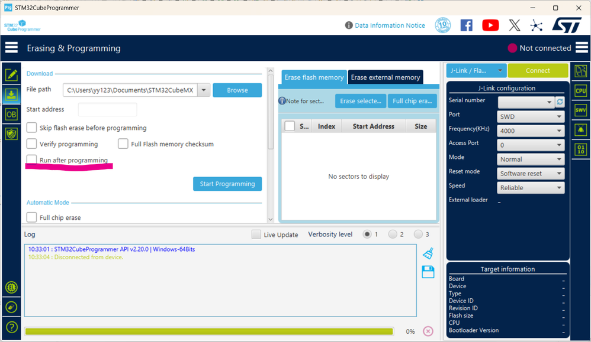Open Memory & File editing pencil icon
The height and width of the screenshot is (342, 591).
click(x=11, y=75)
